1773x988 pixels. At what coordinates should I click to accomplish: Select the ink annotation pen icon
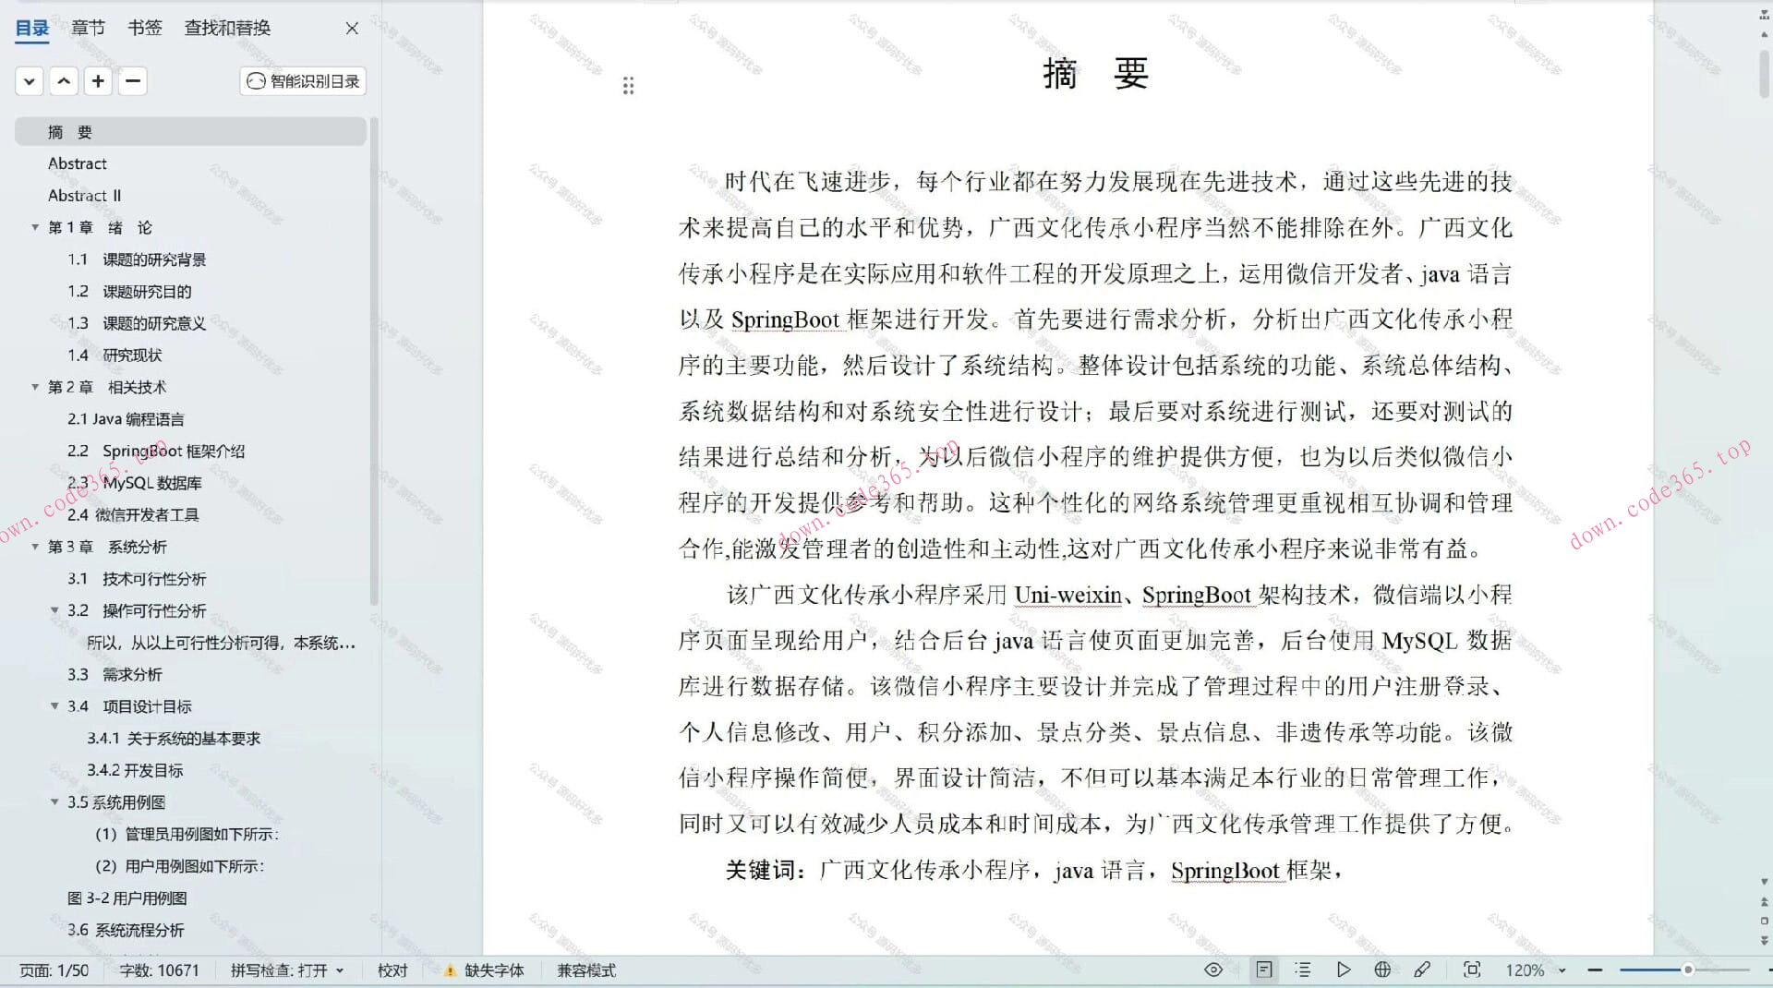[1424, 970]
